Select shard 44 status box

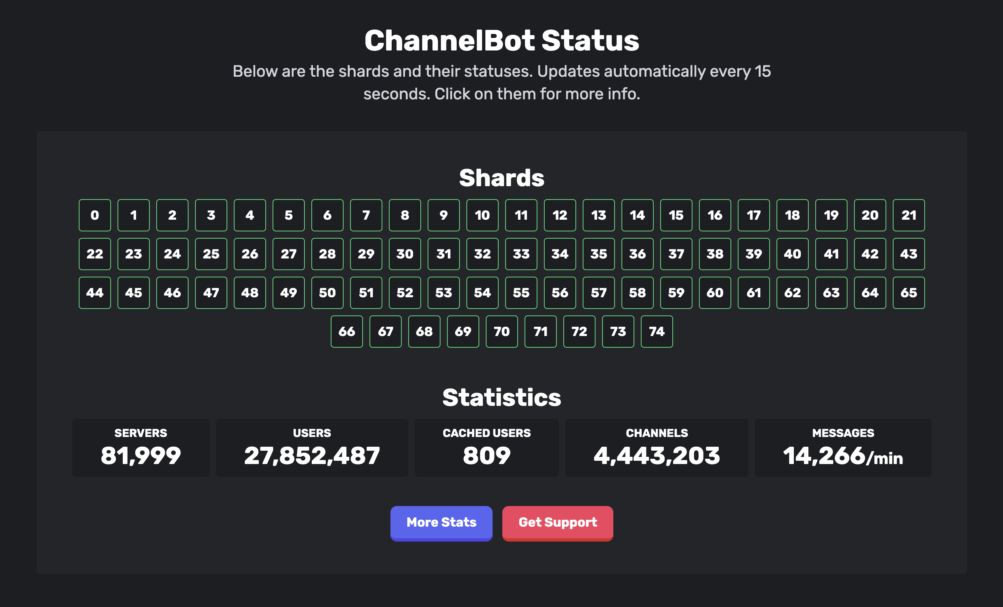tap(95, 293)
